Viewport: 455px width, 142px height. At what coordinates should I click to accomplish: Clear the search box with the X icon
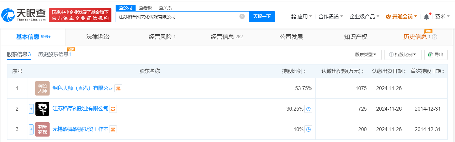[242, 16]
